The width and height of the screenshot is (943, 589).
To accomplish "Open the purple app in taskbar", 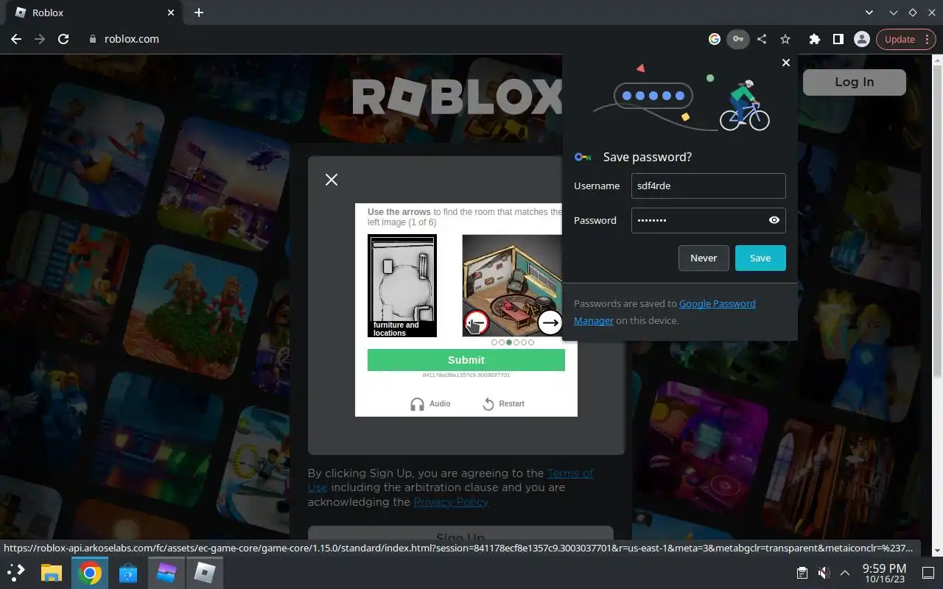I will point(166,572).
